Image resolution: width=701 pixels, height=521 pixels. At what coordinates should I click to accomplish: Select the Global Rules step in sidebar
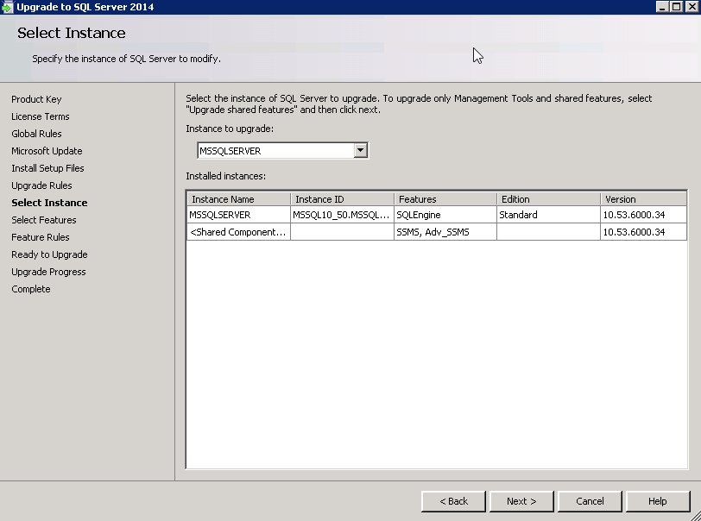(36, 134)
